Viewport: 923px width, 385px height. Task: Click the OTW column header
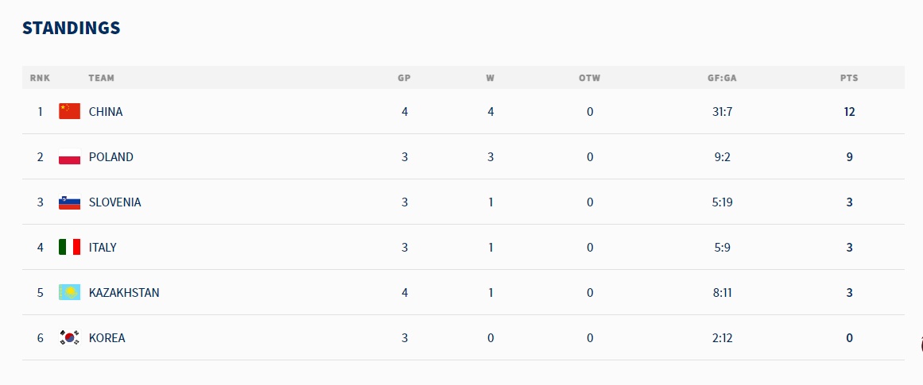[589, 79]
